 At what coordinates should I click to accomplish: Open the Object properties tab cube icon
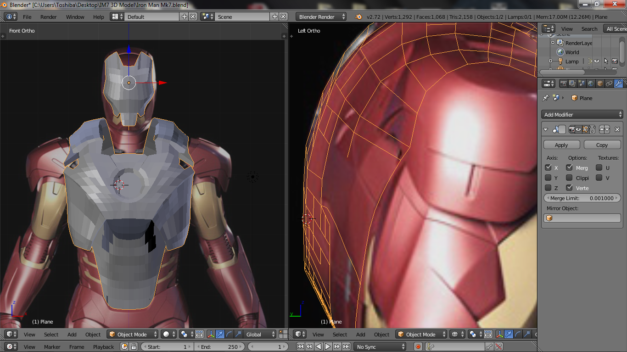pyautogui.click(x=600, y=84)
